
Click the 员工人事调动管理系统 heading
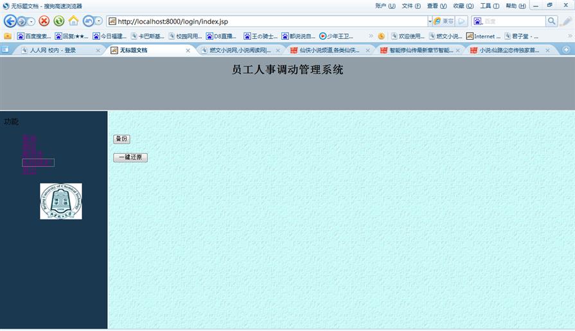pyautogui.click(x=287, y=69)
